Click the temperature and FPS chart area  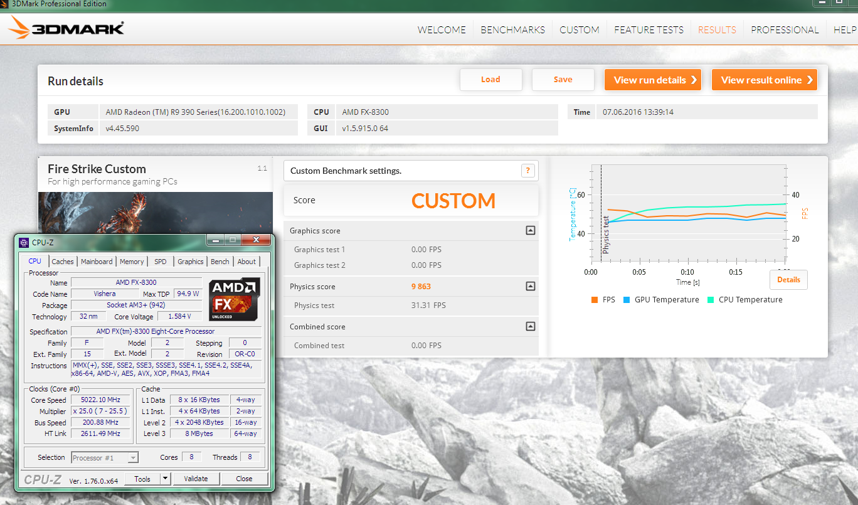click(x=688, y=213)
